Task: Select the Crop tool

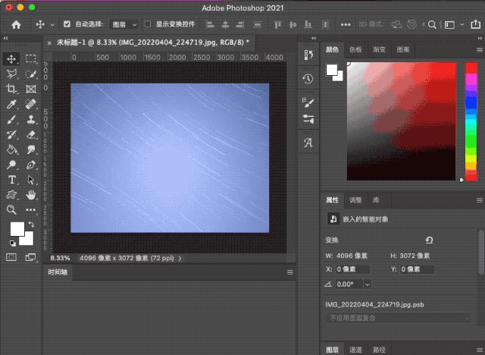Action: coord(11,89)
